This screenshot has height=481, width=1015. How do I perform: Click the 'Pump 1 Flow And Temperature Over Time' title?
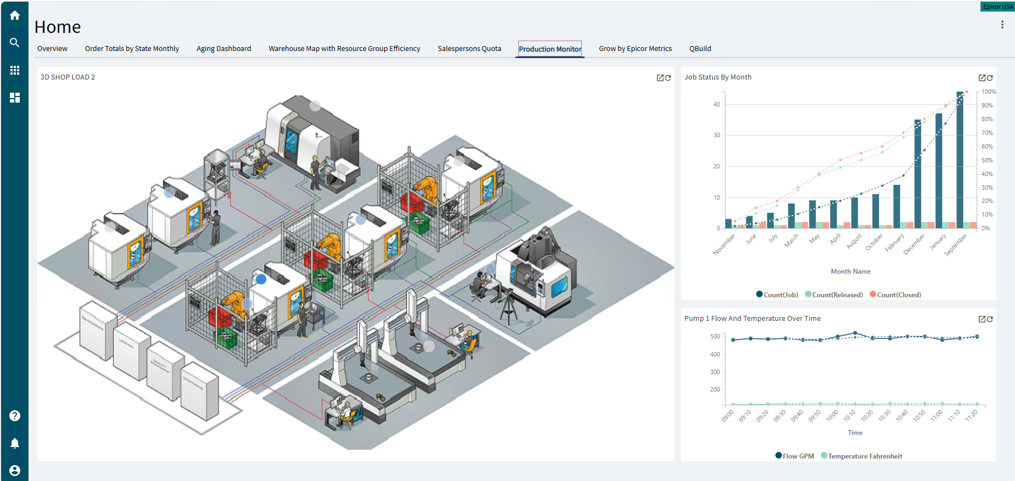[x=752, y=319]
